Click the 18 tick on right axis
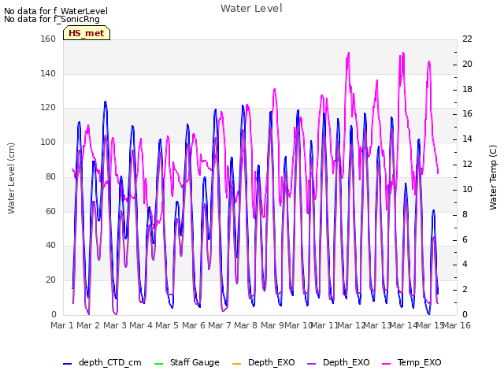 467,89
